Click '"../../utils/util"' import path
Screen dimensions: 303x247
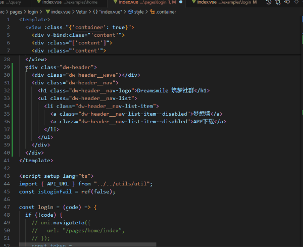click(122, 184)
